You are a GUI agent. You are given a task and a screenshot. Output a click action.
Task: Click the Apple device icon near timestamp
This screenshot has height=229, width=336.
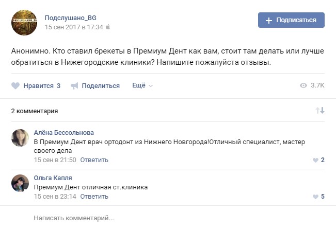click(x=108, y=27)
